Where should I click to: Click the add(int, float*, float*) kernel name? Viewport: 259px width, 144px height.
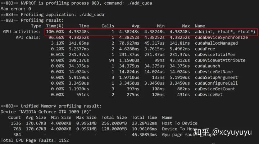coord(225,32)
